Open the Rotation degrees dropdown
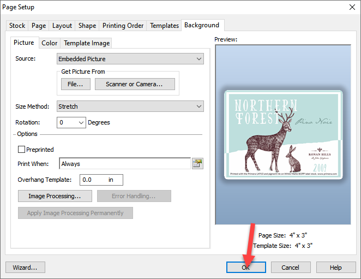Viewport: 361px width, 279px height. [x=71, y=122]
